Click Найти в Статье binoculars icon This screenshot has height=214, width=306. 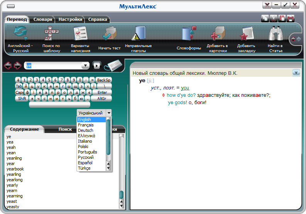pyautogui.click(x=276, y=33)
